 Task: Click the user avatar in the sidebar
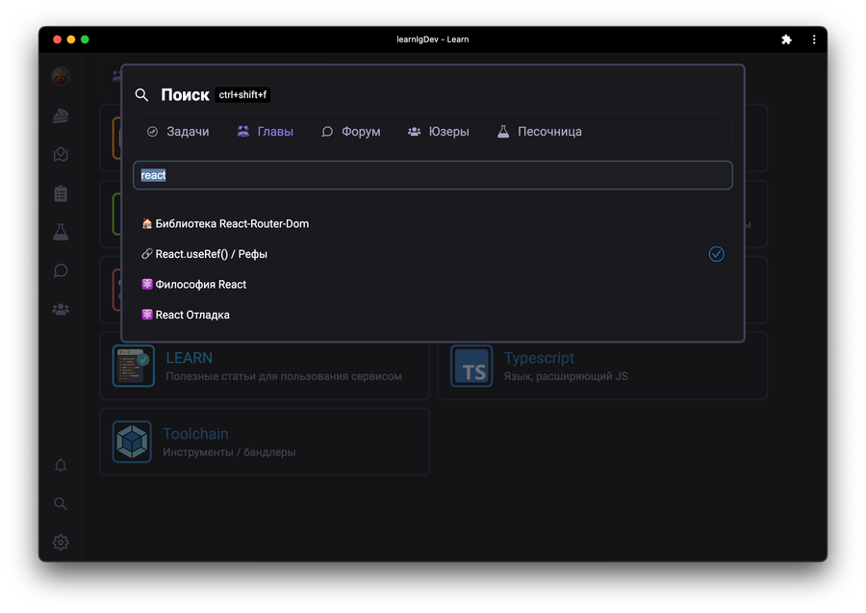pos(61,76)
